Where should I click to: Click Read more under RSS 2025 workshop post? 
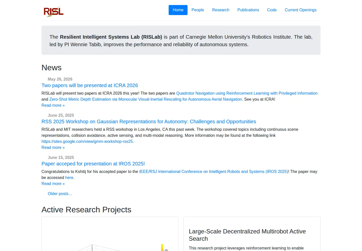[x=53, y=147]
